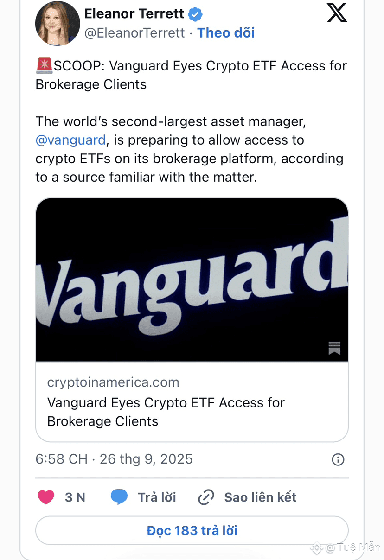Like the post with heart icon

(x=46, y=497)
